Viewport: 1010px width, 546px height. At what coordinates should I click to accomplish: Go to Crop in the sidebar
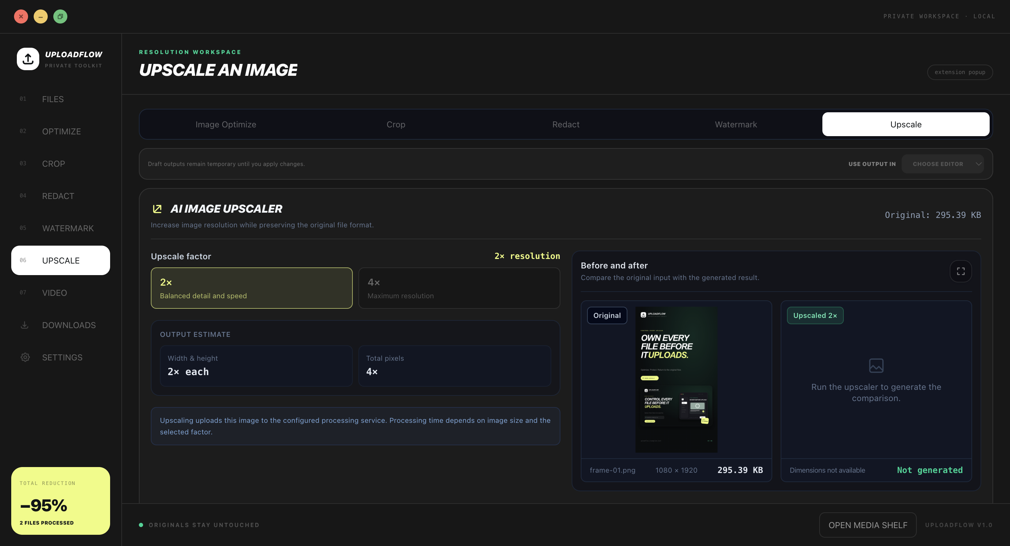point(61,164)
